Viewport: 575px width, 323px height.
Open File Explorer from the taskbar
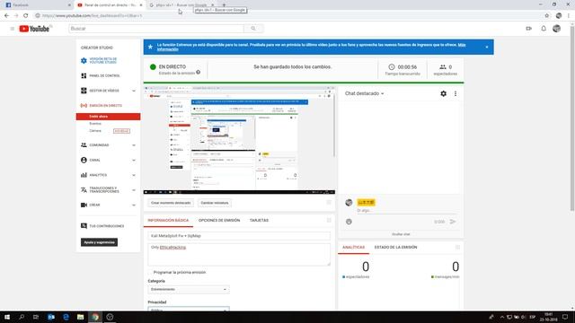[x=80, y=317]
